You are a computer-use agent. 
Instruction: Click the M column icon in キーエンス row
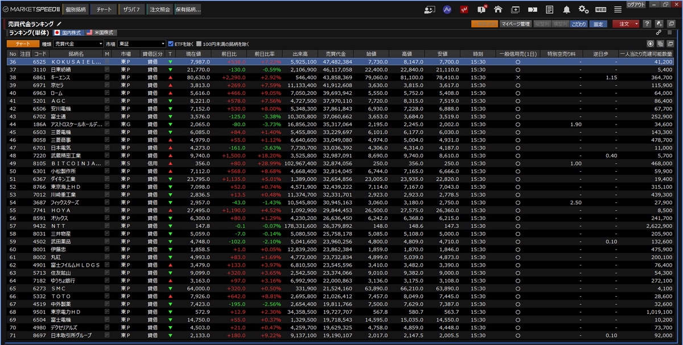(x=107, y=77)
